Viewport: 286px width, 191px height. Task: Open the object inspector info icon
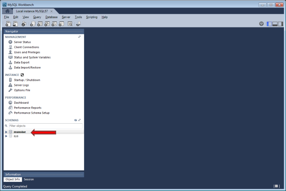coord(24,24)
